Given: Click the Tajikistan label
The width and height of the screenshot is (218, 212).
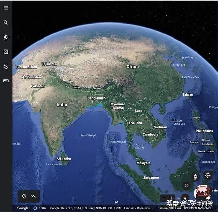Looking at the screenshot, I should click(x=49, y=64).
